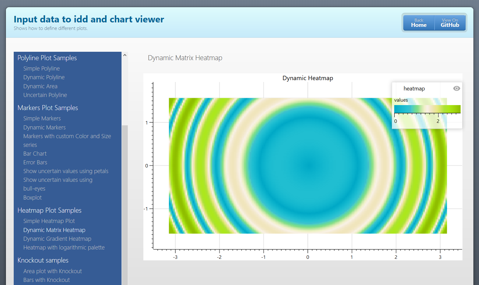This screenshot has width=479, height=285.
Task: Open Simple Polyline sample
Action: 41,69
